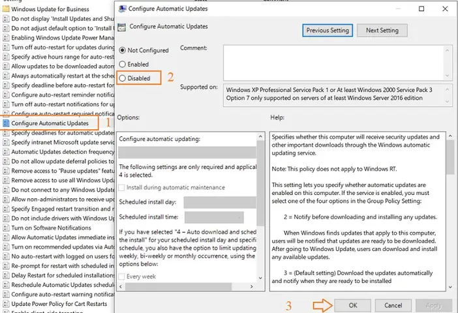Click the dialog title bar icon
The height and width of the screenshot is (313, 458).
[122, 8]
